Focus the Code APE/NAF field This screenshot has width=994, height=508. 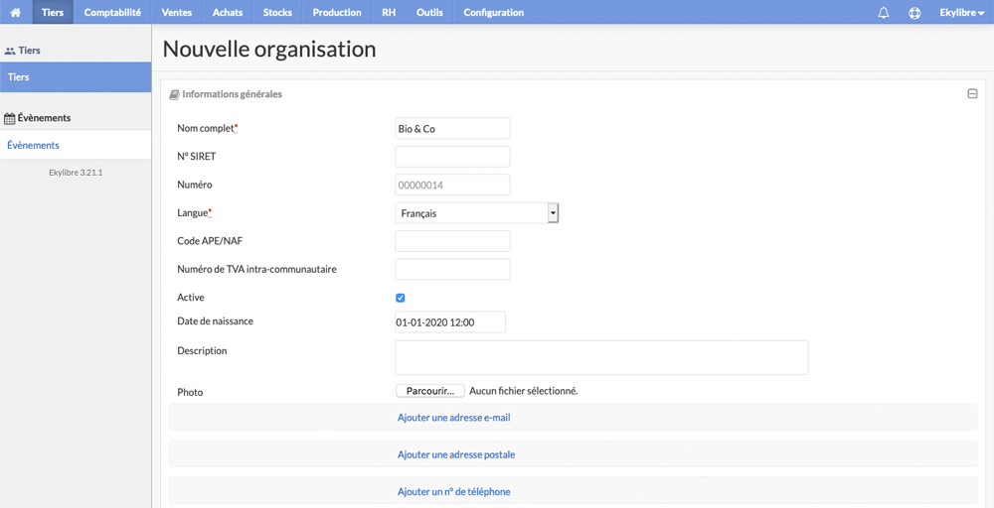[452, 241]
